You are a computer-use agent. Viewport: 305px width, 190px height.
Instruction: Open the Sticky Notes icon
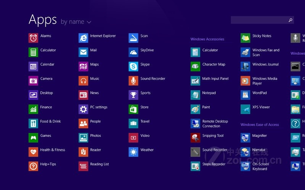click(x=245, y=38)
